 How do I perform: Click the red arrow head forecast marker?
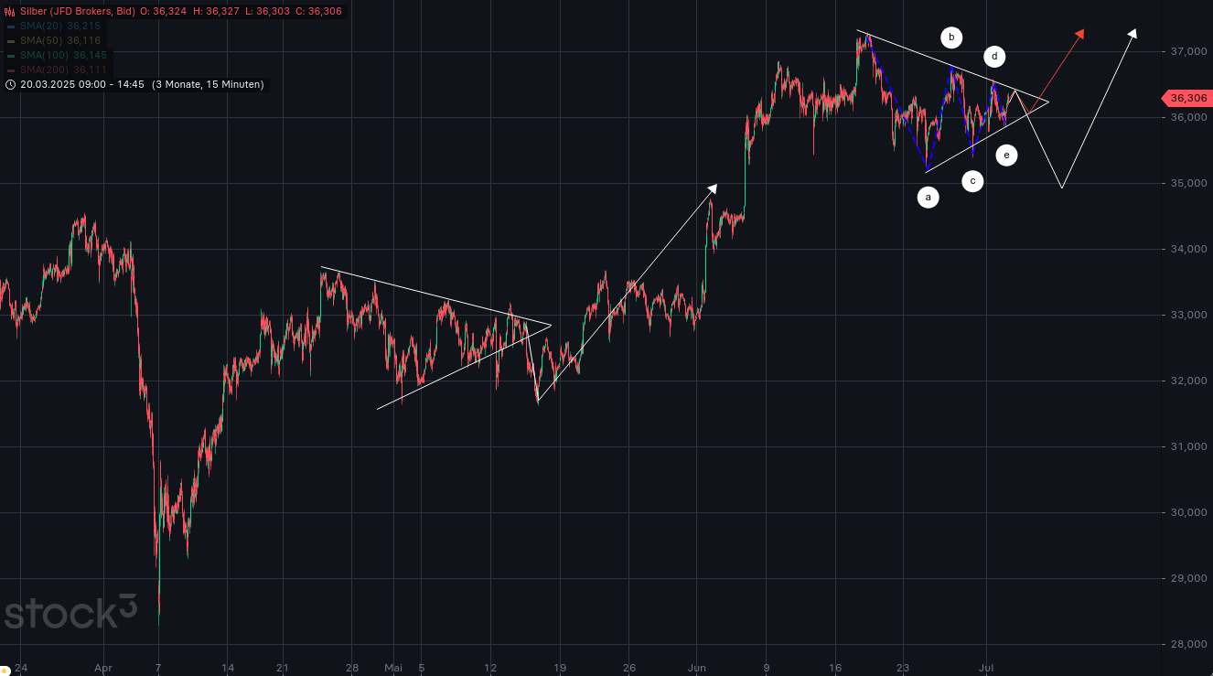pyautogui.click(x=1079, y=34)
